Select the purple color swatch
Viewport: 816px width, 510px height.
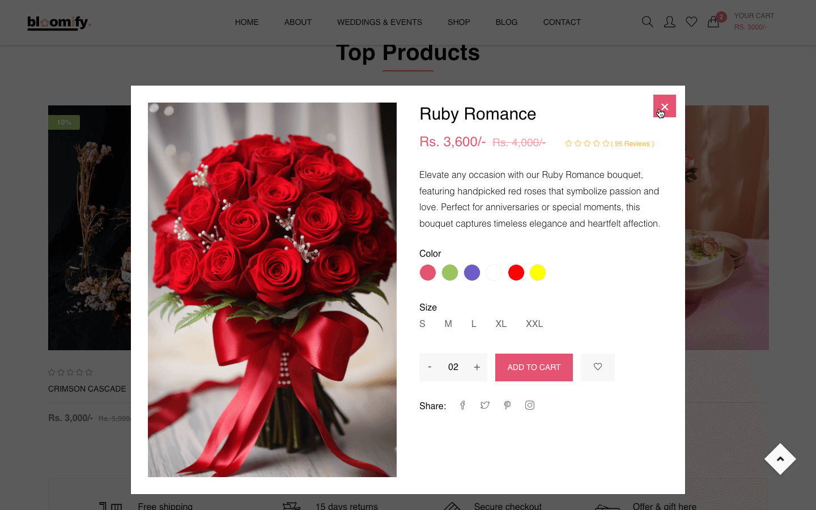472,273
